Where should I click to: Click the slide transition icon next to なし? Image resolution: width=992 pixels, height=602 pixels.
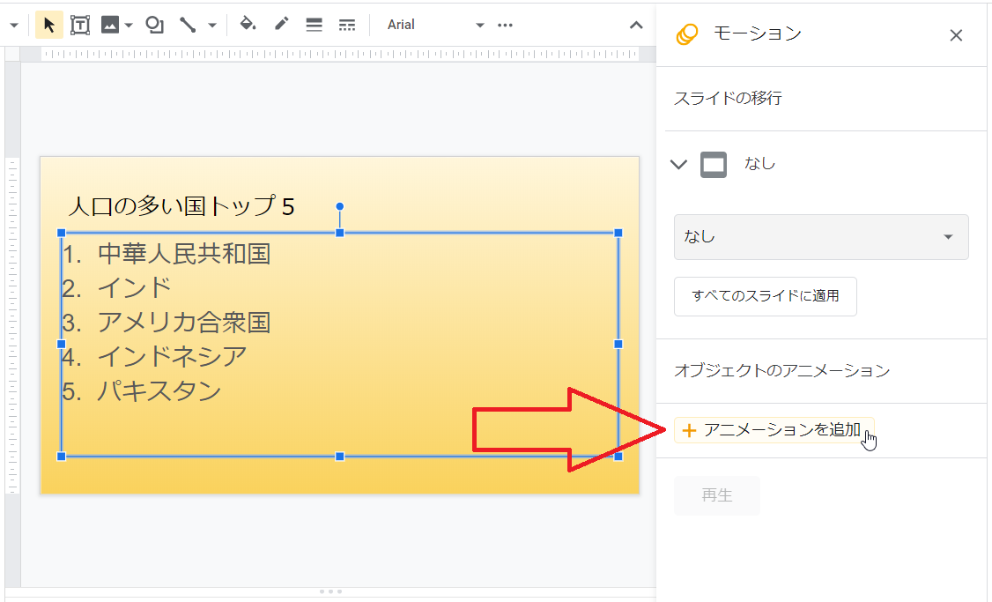[x=714, y=165]
